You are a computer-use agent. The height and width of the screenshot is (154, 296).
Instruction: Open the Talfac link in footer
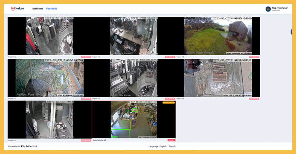click(x=28, y=147)
